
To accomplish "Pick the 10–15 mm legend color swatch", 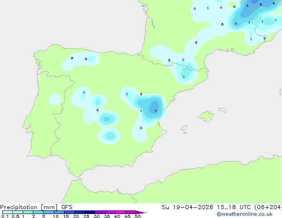I will pos(59,212).
